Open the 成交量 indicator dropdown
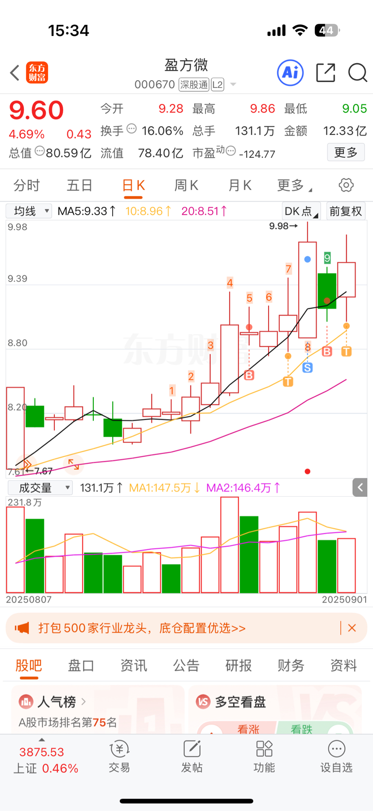The image size is (373, 811). click(40, 488)
